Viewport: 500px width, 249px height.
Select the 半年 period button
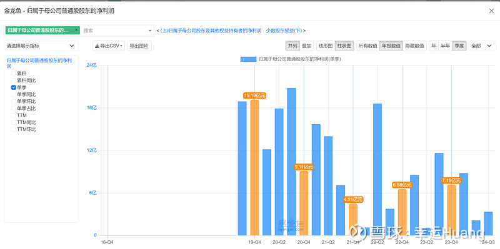point(445,46)
